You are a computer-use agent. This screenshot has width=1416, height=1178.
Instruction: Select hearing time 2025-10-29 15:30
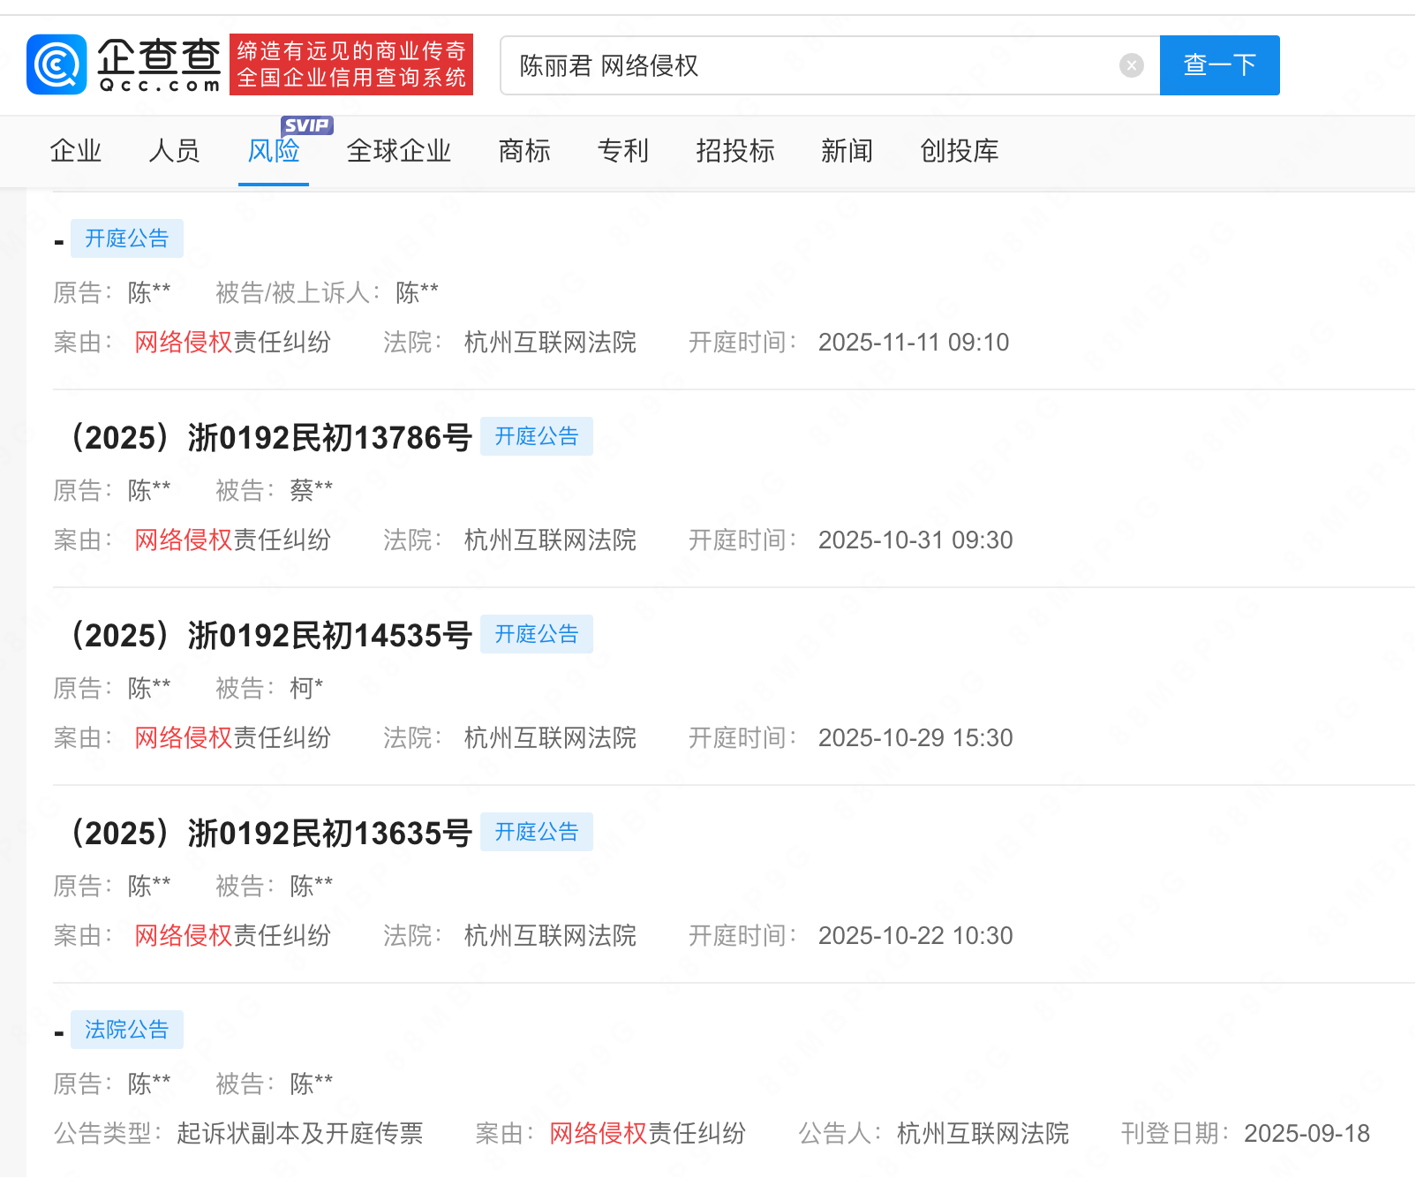(x=915, y=738)
